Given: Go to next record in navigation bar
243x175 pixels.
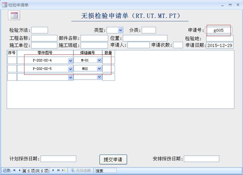Looking at the screenshot, I should click(54, 171).
